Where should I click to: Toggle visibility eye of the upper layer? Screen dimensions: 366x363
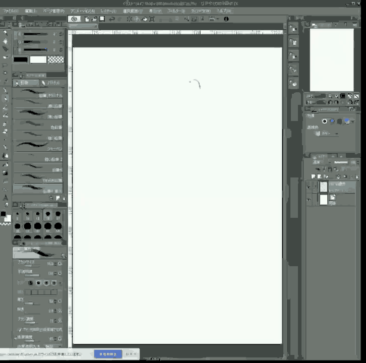309,187
